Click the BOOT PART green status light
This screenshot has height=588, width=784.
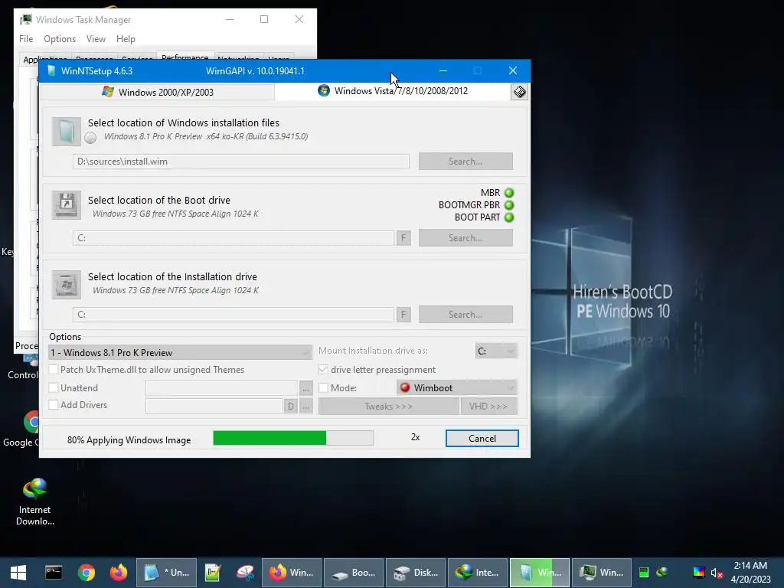[x=509, y=217]
